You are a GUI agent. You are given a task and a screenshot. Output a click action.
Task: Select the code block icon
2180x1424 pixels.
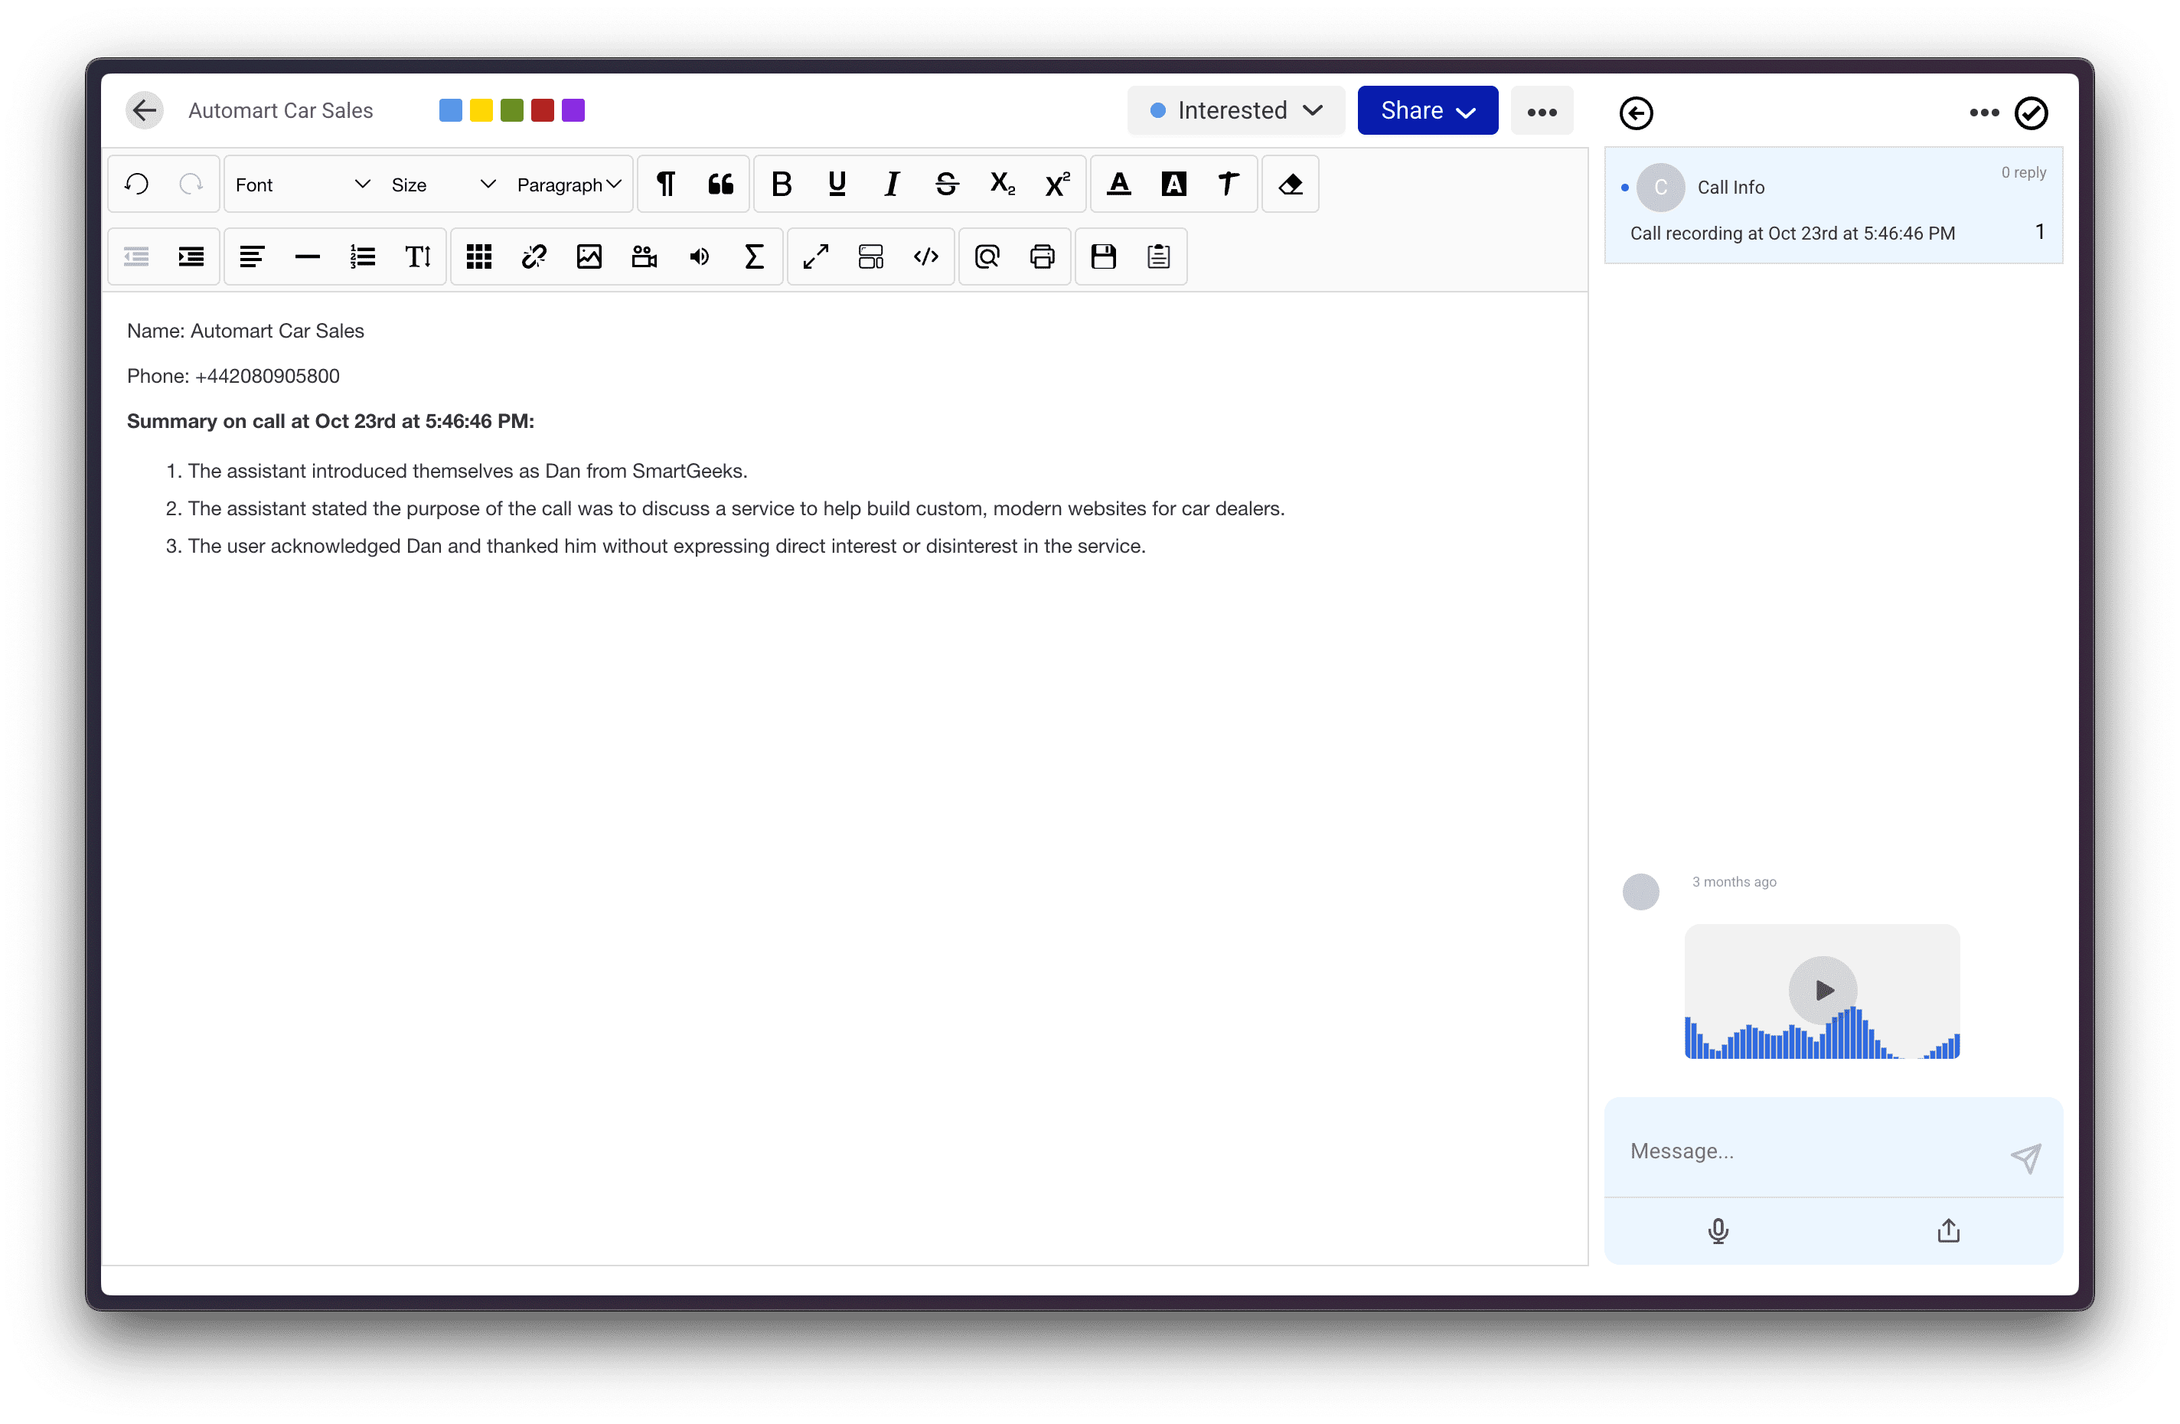[x=926, y=256]
